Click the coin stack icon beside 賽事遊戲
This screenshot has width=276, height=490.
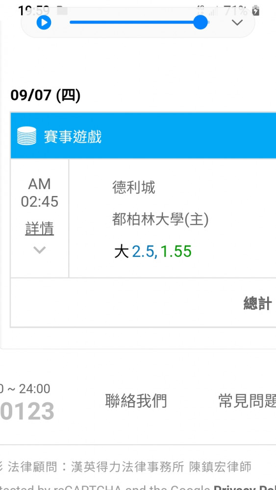pyautogui.click(x=26, y=136)
